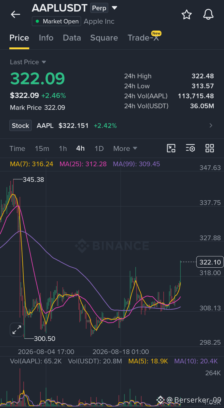Screen dimensions: 224x408
Task: Expand the Last Price dropdown
Action: click(x=44, y=62)
